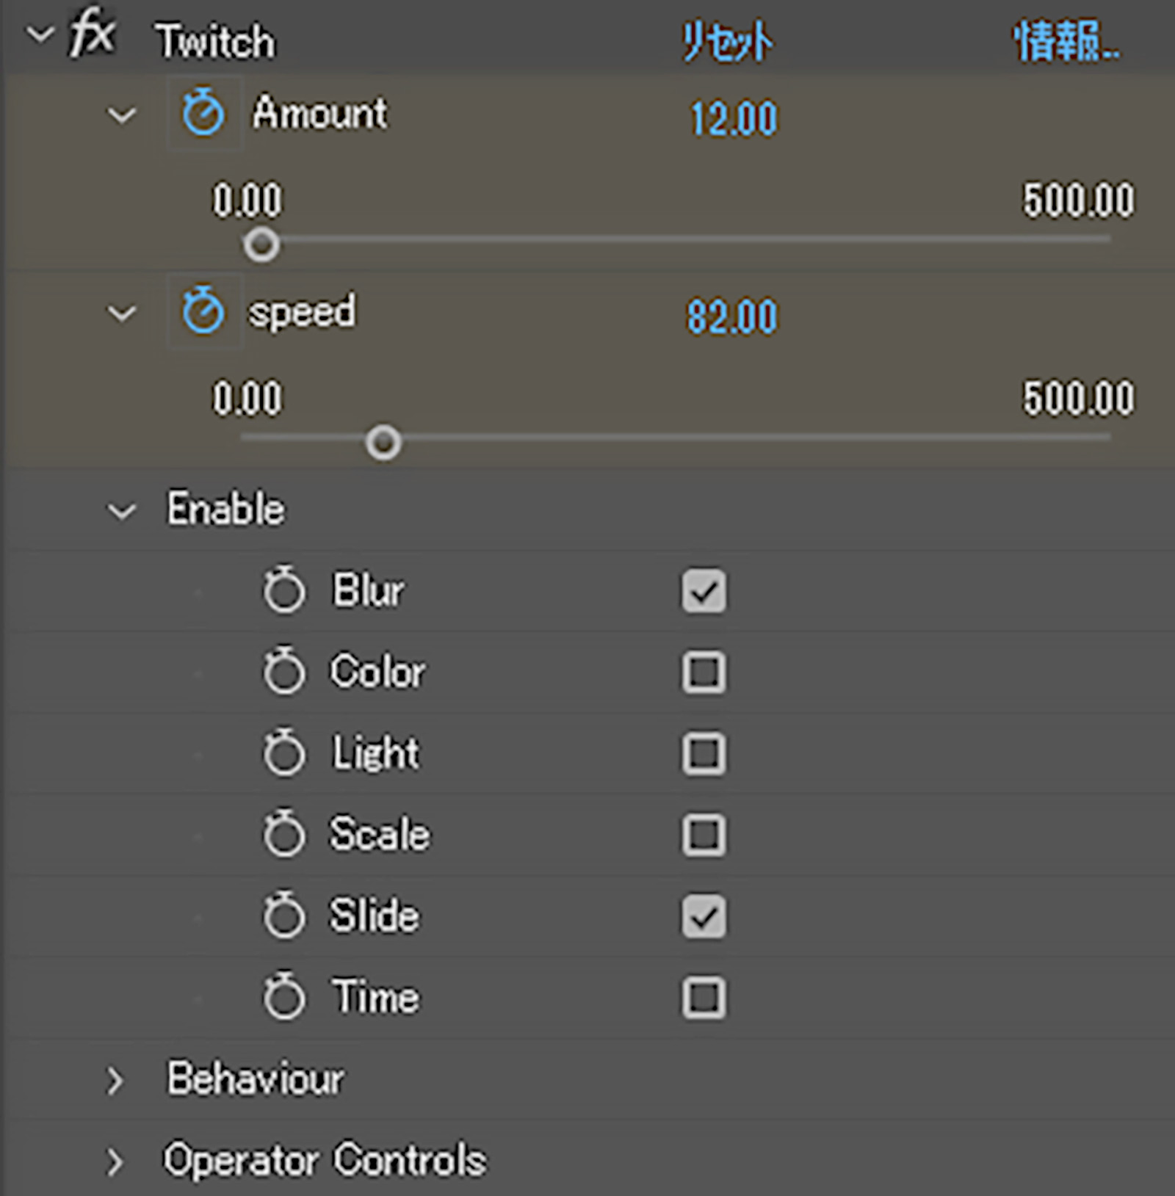This screenshot has height=1196, width=1175.
Task: Uncheck the Blur checkbox
Action: point(704,591)
